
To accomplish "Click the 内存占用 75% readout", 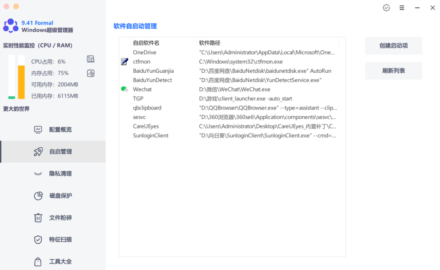I will (50, 73).
